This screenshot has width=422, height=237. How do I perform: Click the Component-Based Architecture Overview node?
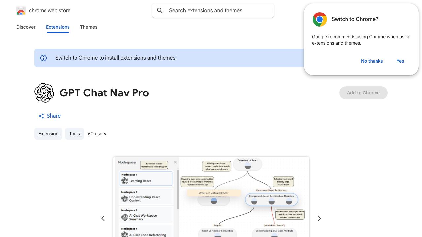pos(271,199)
